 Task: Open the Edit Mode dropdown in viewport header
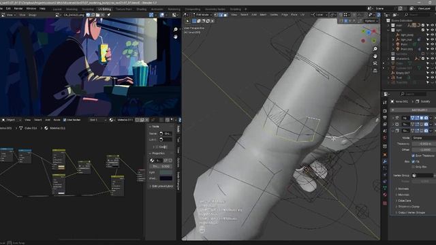(x=202, y=15)
